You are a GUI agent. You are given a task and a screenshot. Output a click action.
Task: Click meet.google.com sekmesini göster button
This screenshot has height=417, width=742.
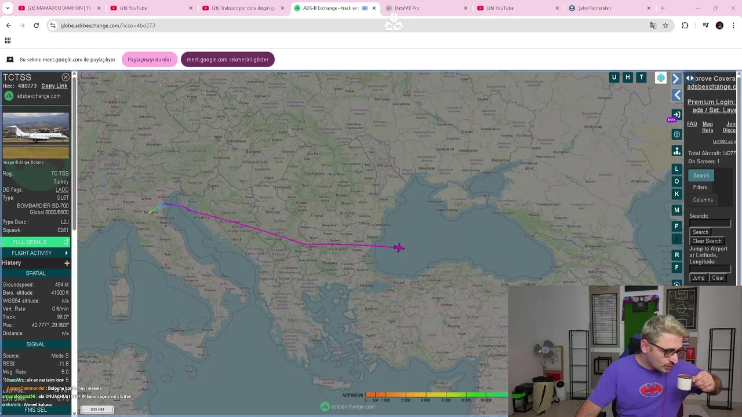[x=228, y=60]
